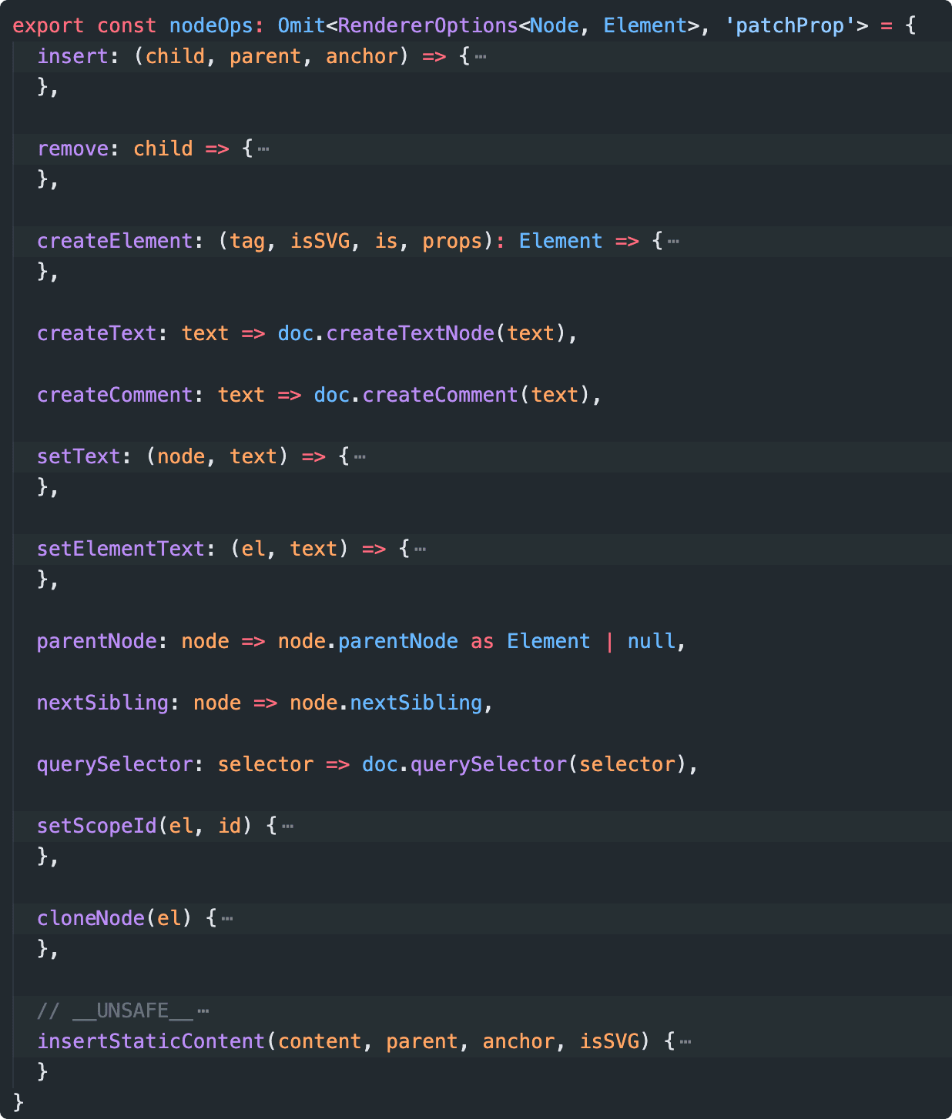Expand the collapsed cloneNode method

pyautogui.click(x=227, y=919)
